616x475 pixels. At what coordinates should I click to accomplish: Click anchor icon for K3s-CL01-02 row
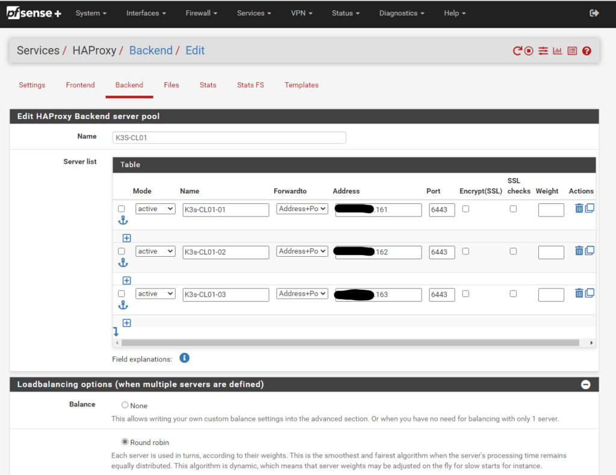click(123, 263)
